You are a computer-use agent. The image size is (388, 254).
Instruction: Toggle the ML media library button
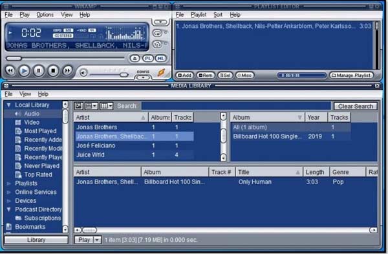161,58
